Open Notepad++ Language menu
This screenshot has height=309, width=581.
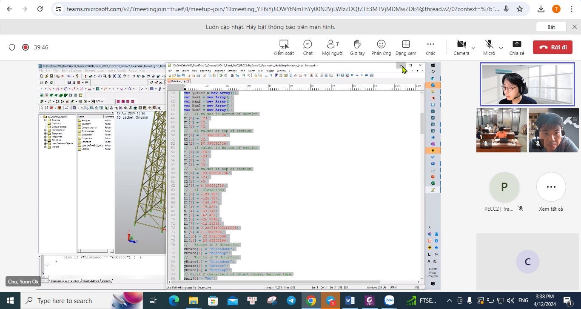[219, 71]
